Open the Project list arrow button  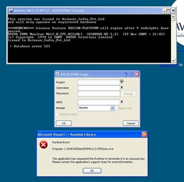pos(122,82)
